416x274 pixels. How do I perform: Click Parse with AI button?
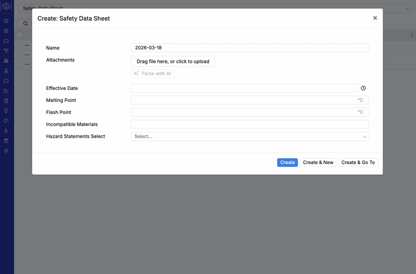click(152, 74)
